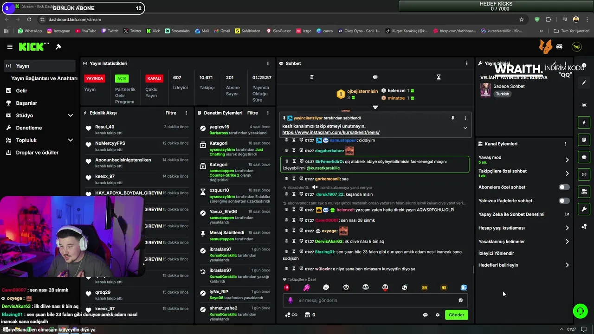Click the KAPALI Çoklu Yayın badge
Image resolution: width=594 pixels, height=334 pixels.
pos(154,78)
